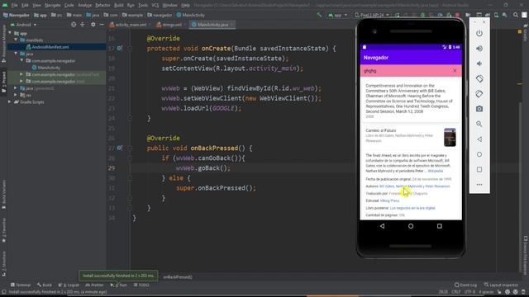The image size is (529, 297).
Task: Open the File menu
Action: pyautogui.click(x=15, y=5)
